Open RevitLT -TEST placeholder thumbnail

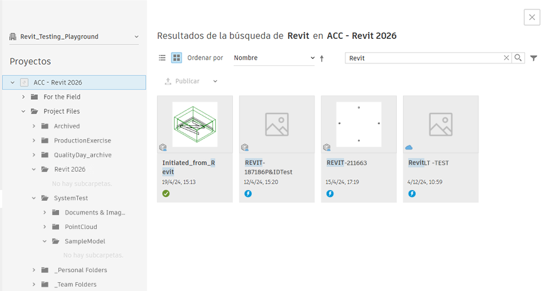441,124
